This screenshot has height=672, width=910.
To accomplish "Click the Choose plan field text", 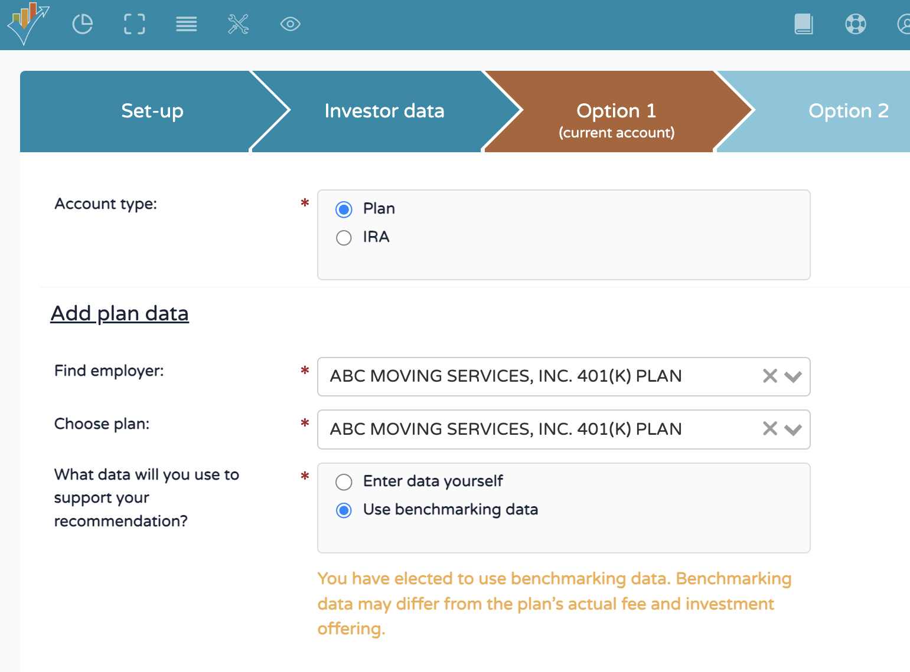I will pos(505,429).
